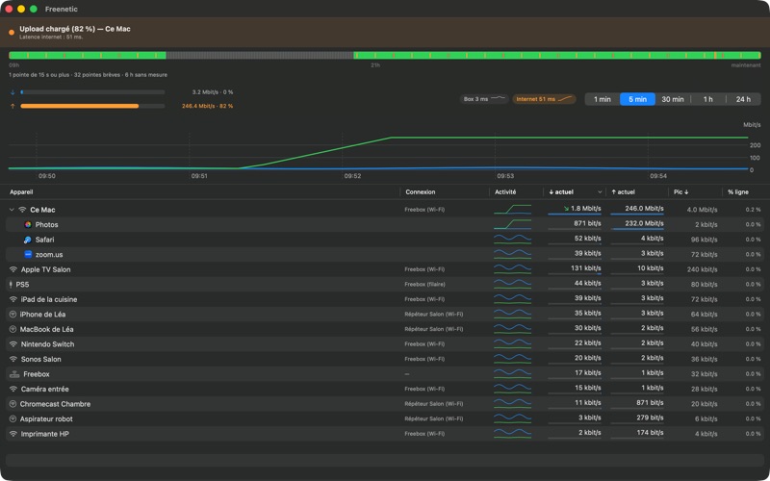Sort by the Activité column header
Viewport: 770px width, 481px height.
(505, 191)
